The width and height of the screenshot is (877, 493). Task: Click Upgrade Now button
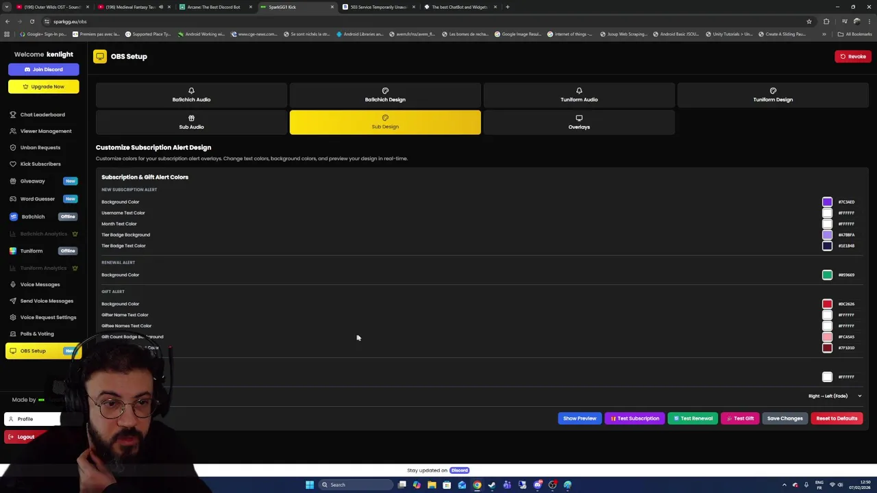click(44, 86)
